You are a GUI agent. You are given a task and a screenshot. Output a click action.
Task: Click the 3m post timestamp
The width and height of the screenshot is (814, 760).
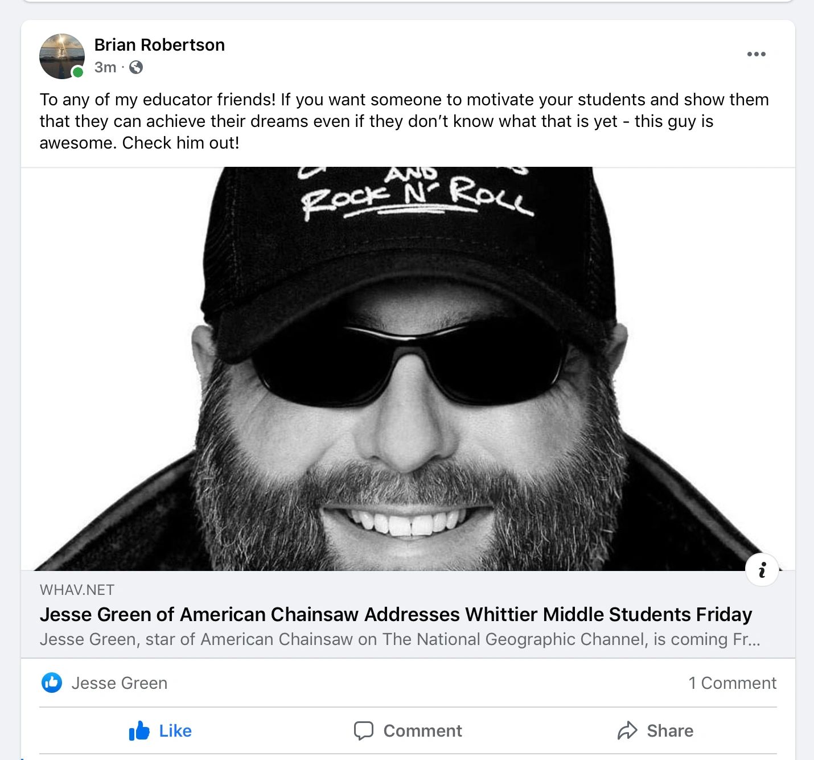click(x=105, y=67)
